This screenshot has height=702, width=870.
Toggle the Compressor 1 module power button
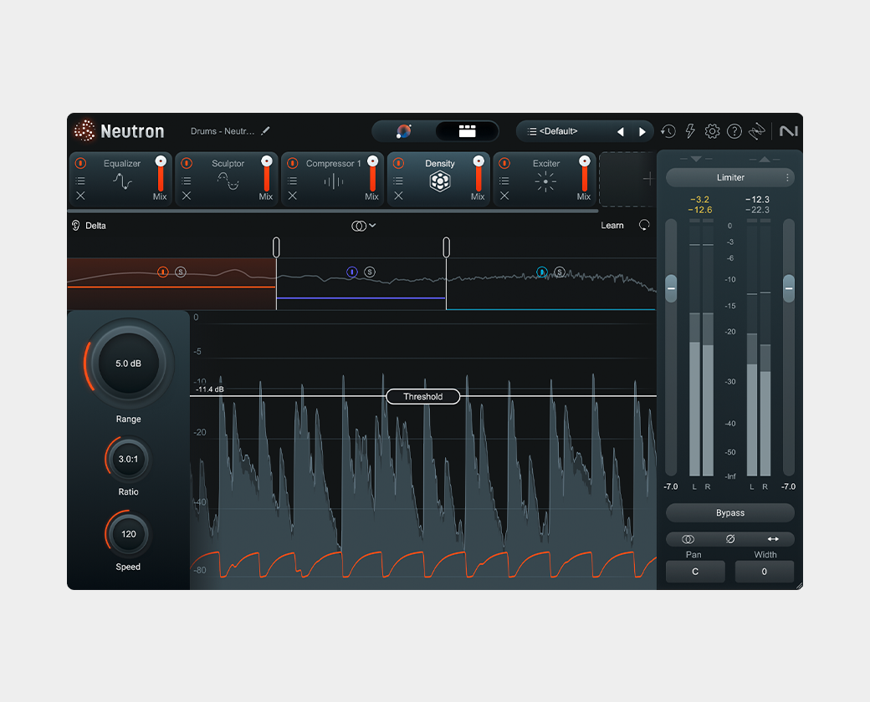(293, 163)
